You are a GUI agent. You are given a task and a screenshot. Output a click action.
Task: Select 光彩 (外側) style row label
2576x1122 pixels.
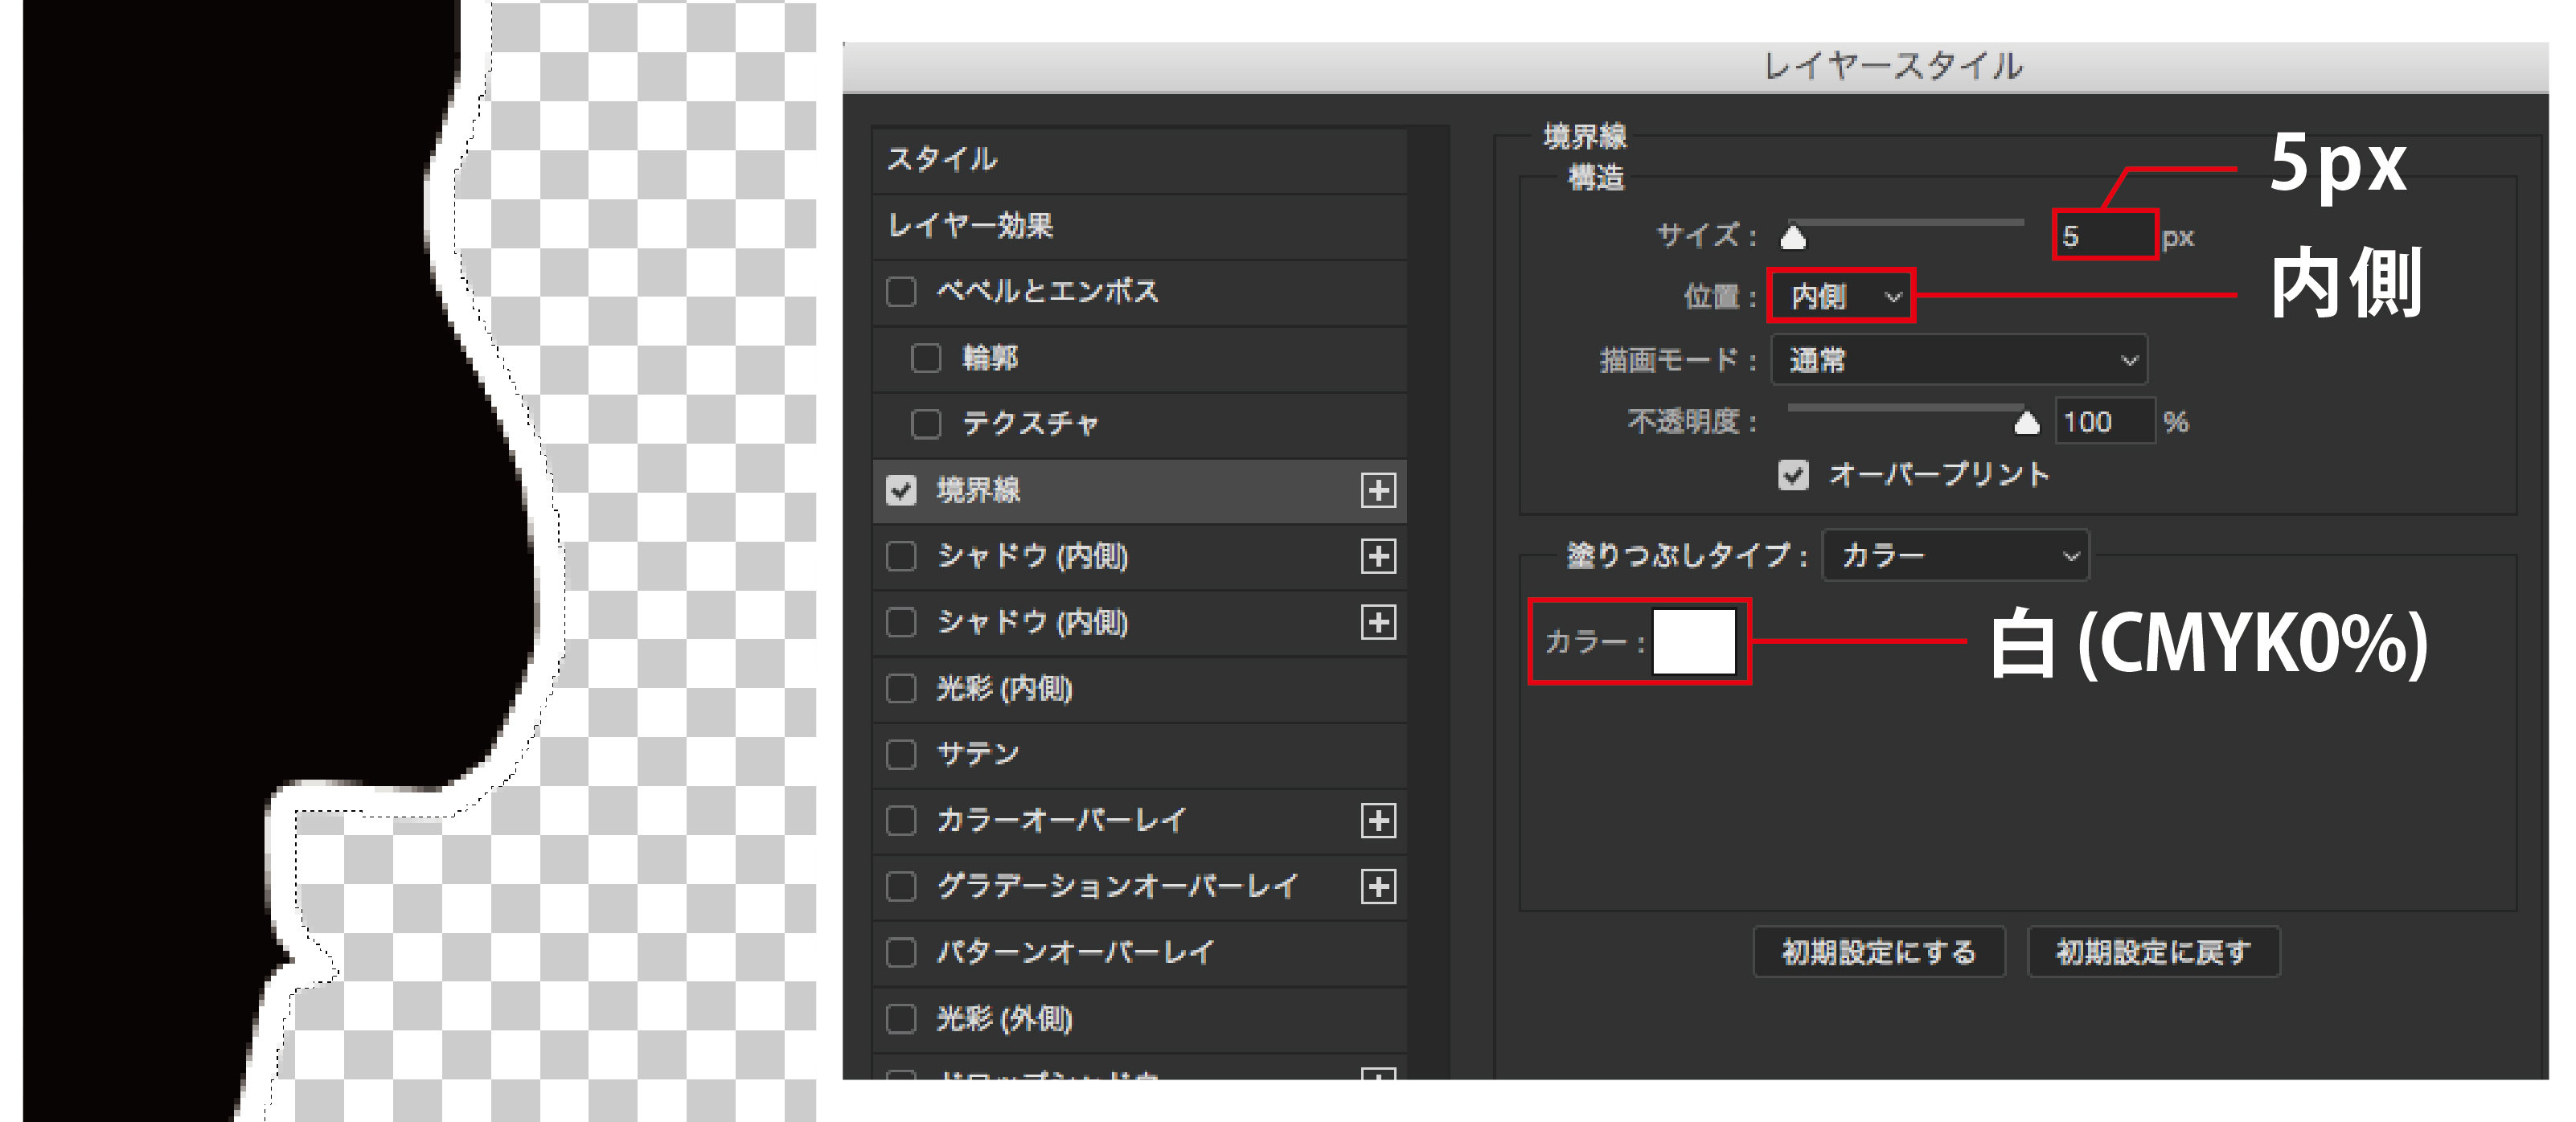click(x=1004, y=1019)
